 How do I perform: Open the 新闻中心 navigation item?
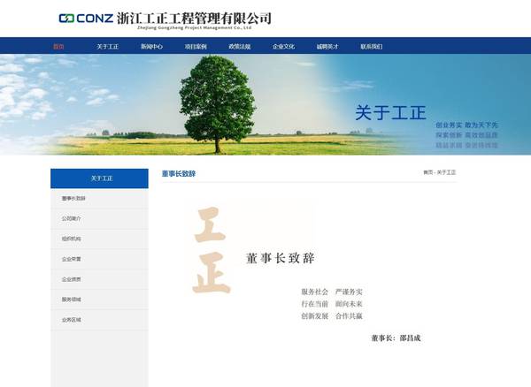tap(151, 46)
